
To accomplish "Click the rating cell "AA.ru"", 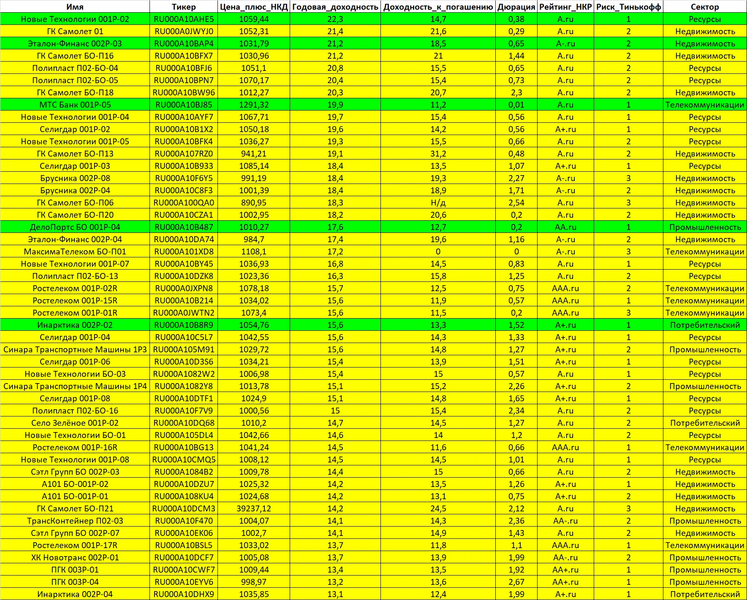I will 565,227.
